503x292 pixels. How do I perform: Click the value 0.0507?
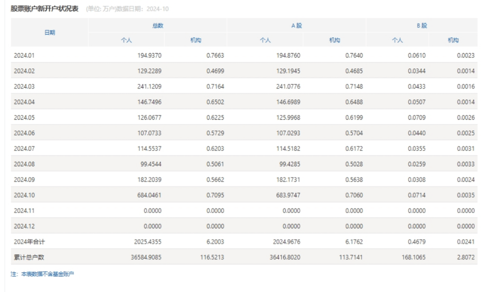point(417,102)
